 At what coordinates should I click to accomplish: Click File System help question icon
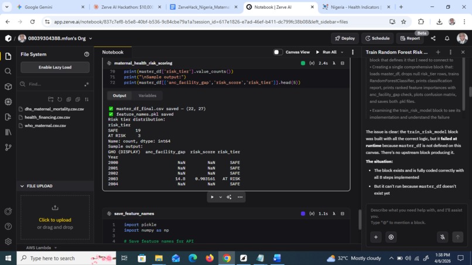[x=87, y=54]
